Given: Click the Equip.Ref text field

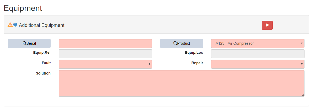Looking at the screenshot, I should [105, 54].
